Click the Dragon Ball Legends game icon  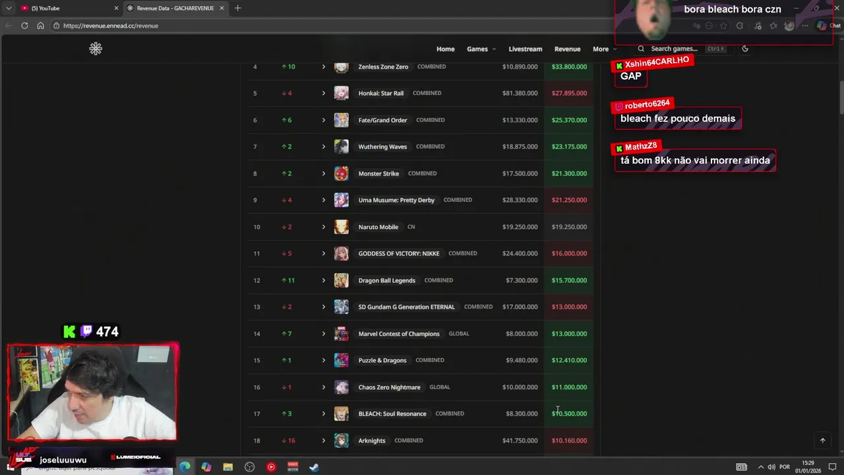[342, 280]
